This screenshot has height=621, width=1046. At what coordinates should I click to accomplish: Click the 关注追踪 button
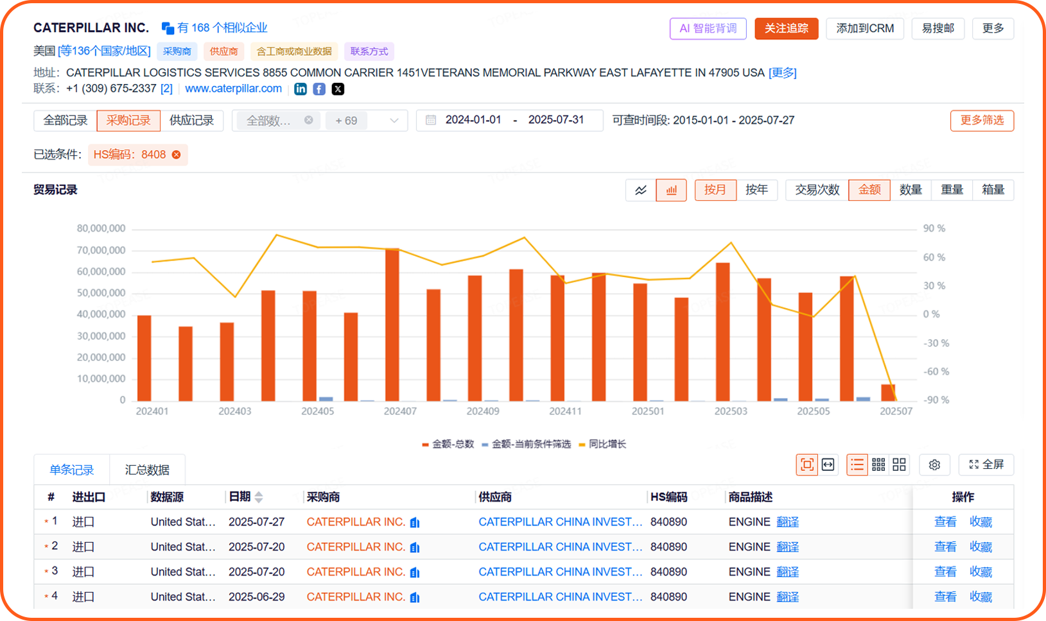(785, 29)
